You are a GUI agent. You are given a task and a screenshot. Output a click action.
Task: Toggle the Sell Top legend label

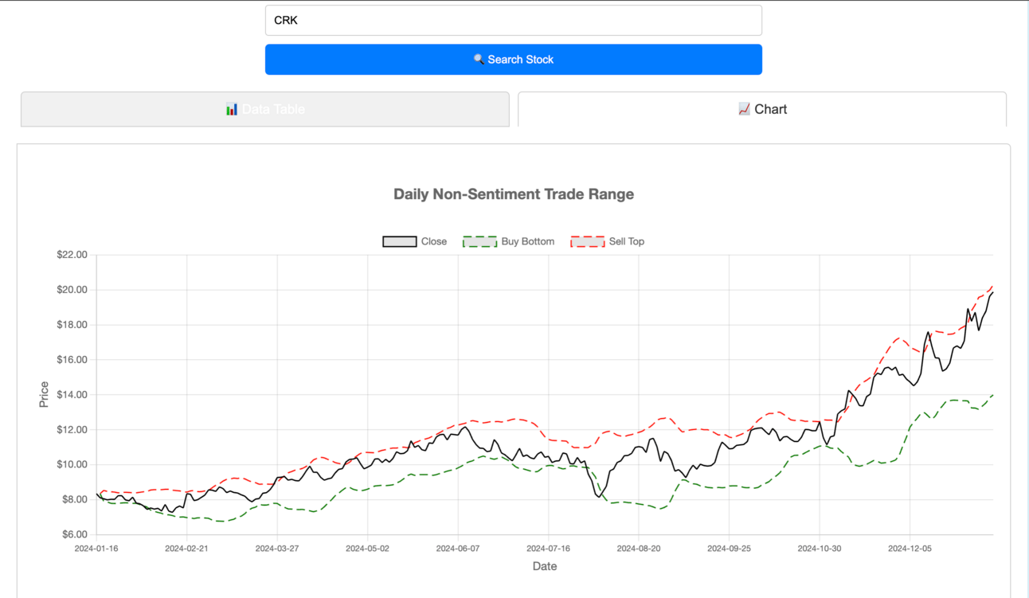627,241
